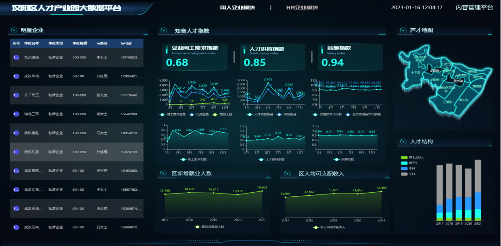The image size is (501, 246).
Task: Toggle the 汉阳区平均年薪 legend series
Action: tap(330, 114)
